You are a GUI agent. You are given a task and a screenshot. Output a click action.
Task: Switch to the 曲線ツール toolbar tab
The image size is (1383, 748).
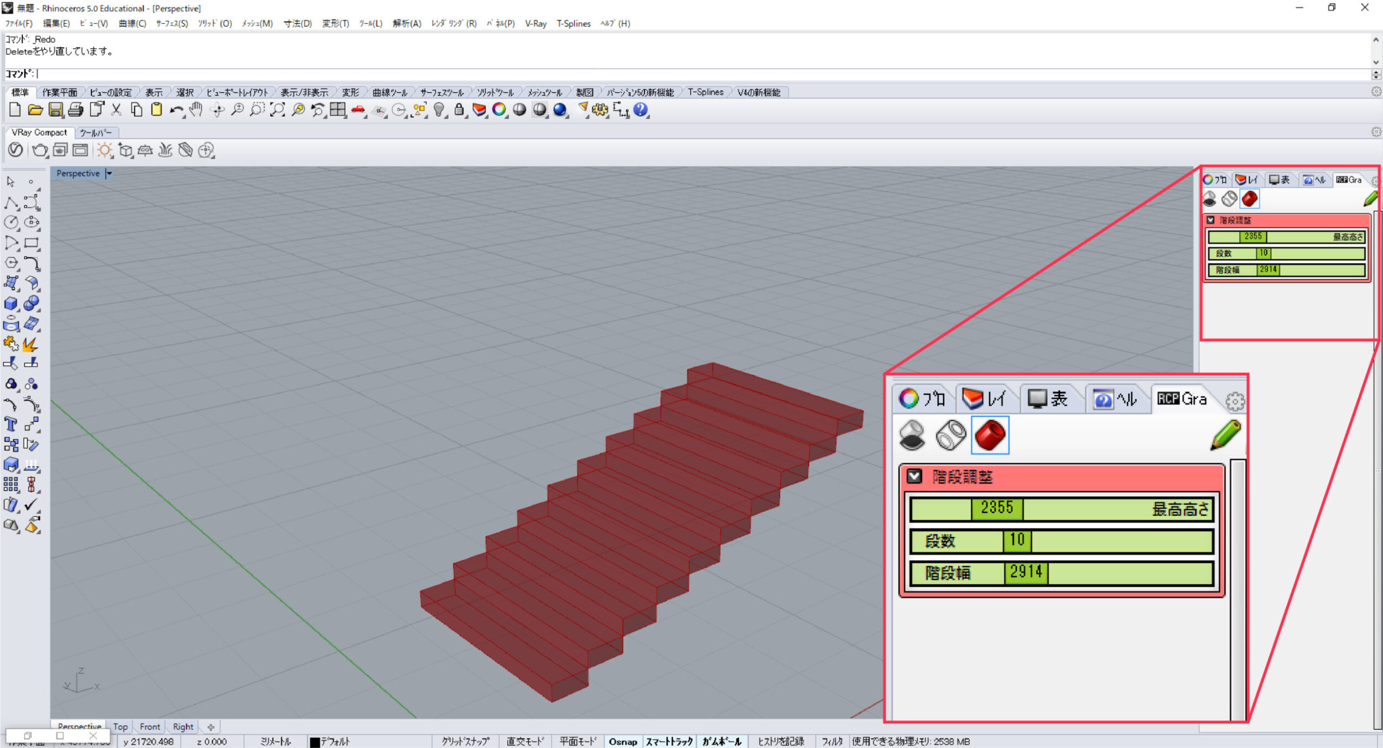pyautogui.click(x=389, y=92)
